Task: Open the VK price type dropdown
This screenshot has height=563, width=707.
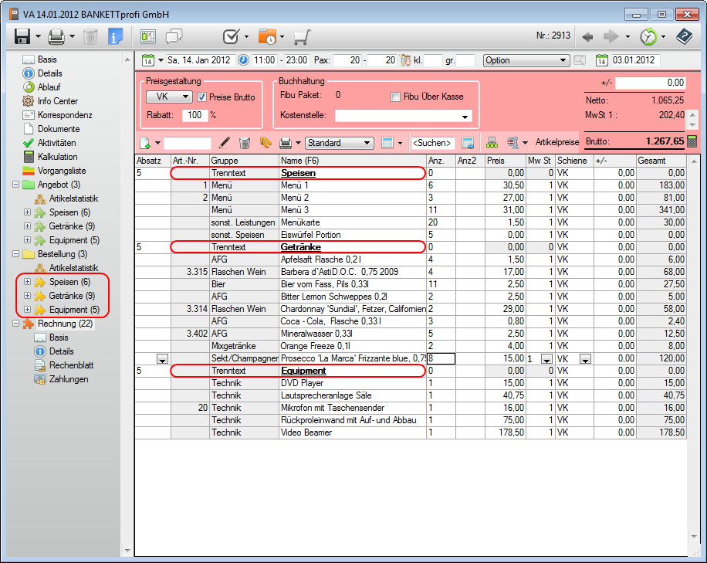Action: 169,97
